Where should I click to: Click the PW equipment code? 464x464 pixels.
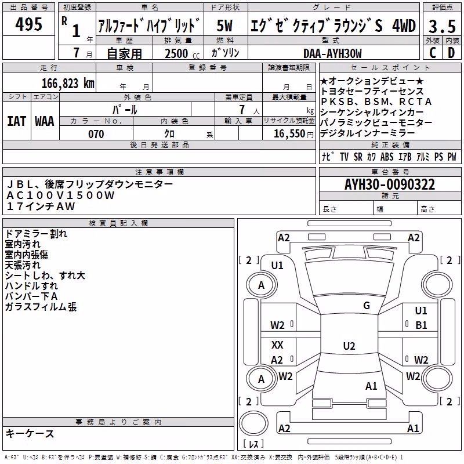(x=452, y=157)
